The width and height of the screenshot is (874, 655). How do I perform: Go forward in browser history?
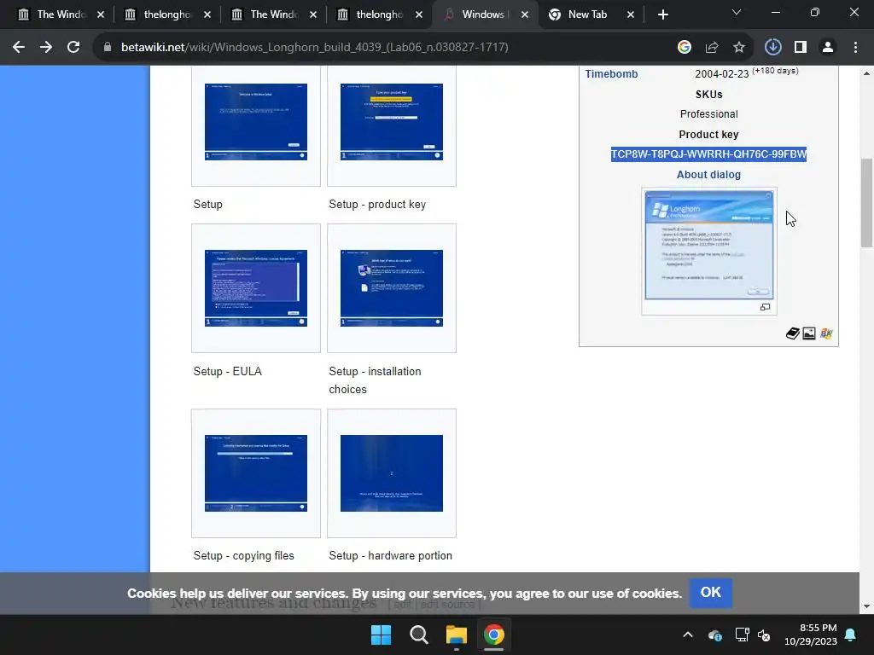point(46,48)
